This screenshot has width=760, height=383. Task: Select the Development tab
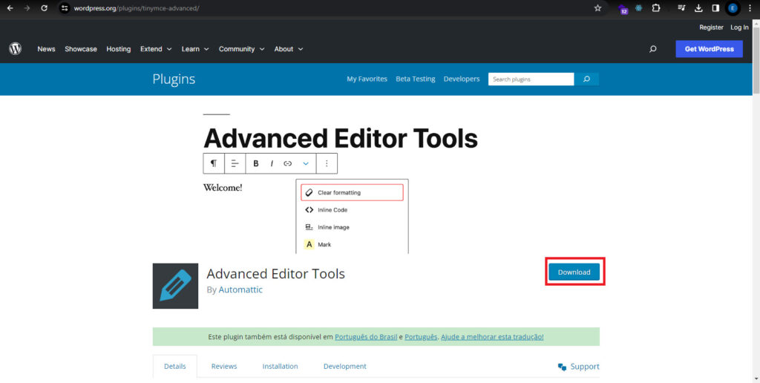click(344, 367)
